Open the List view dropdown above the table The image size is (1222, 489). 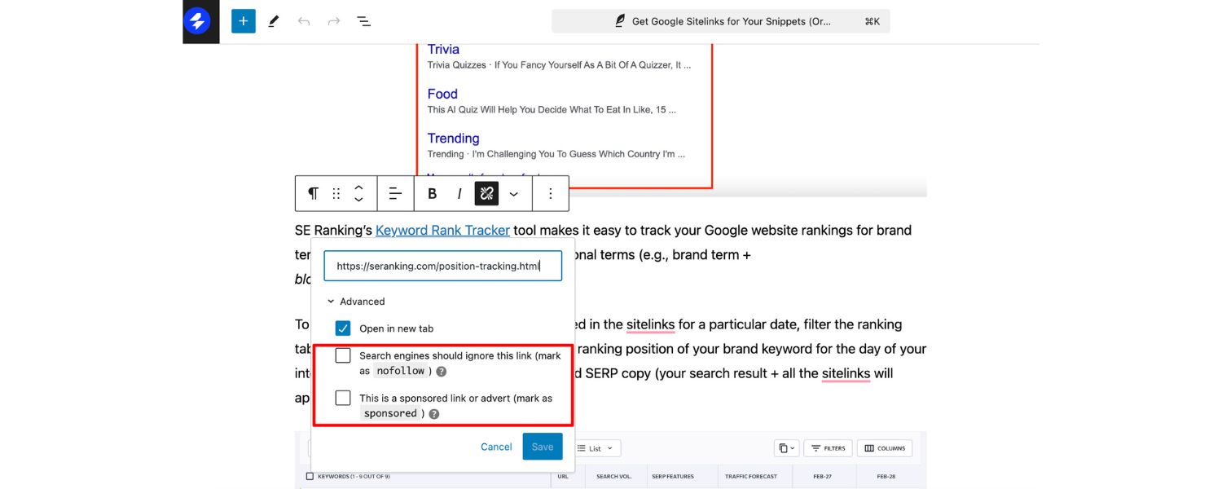coord(599,447)
